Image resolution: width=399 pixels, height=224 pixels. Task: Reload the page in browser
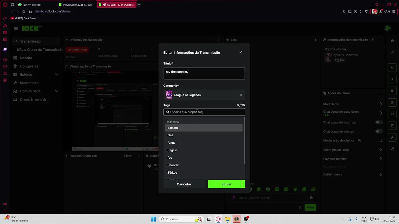23,12
